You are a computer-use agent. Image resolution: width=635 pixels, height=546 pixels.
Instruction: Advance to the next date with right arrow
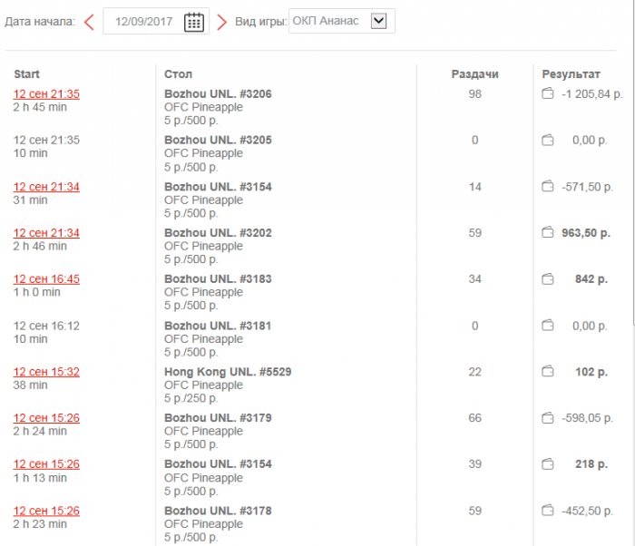coord(221,22)
